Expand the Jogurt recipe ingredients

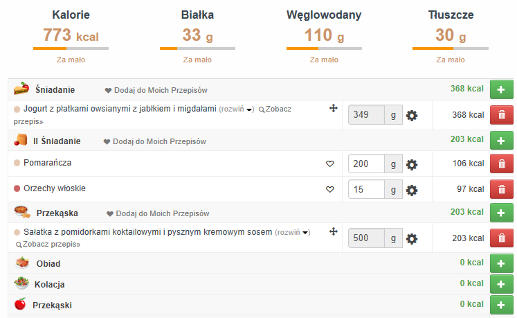point(237,109)
